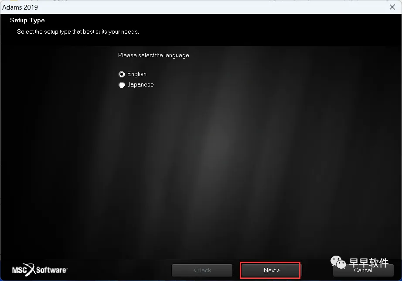Viewport: 402px width, 281px height.
Task: Click 'Select the setup type that best suits your needs.'
Action: coord(78,32)
